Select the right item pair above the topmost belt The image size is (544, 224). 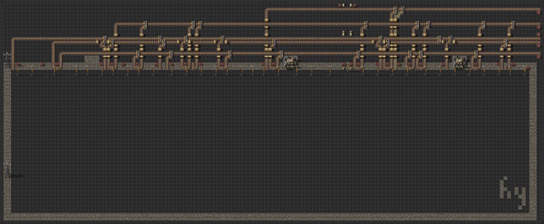pos(353,5)
